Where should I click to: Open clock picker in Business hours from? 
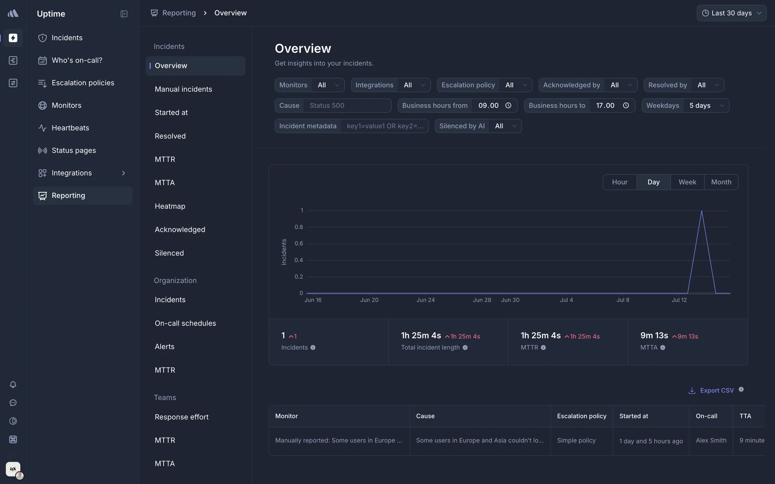coord(508,106)
